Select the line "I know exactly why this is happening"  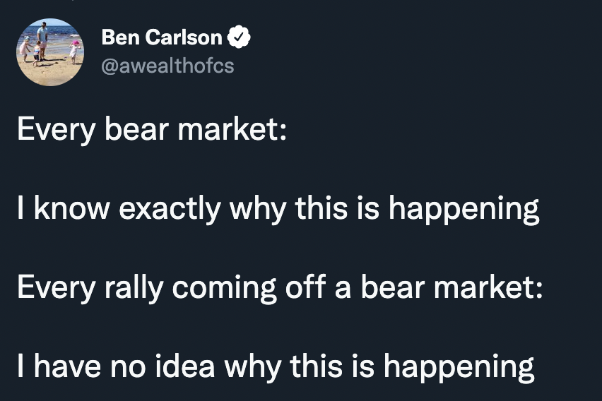(278, 209)
